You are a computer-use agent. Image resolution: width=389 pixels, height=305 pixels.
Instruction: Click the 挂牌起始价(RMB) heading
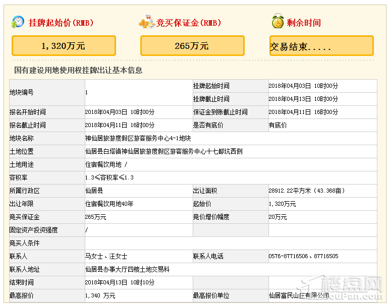[61, 23]
